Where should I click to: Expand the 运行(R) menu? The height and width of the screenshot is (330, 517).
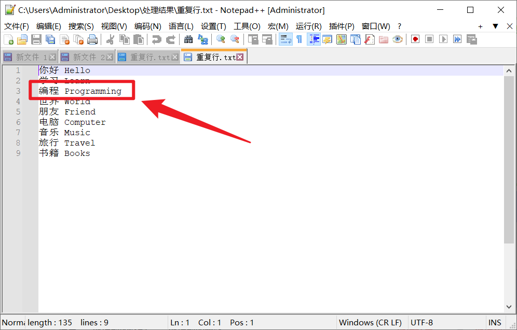(x=309, y=26)
